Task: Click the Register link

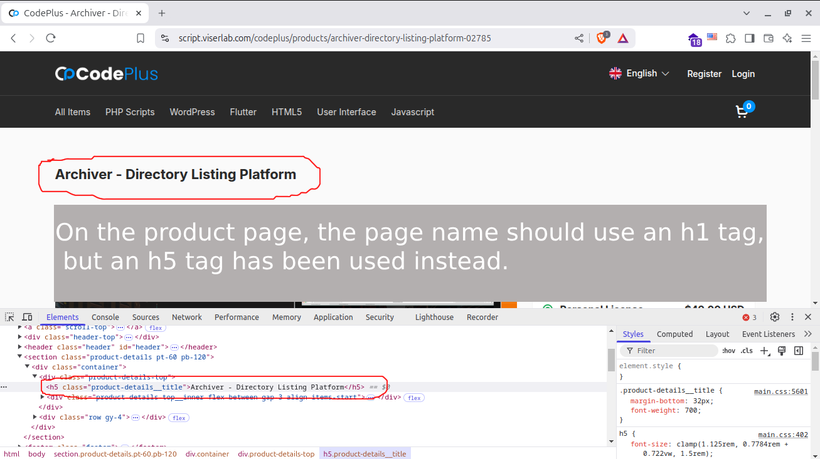Action: click(x=704, y=74)
